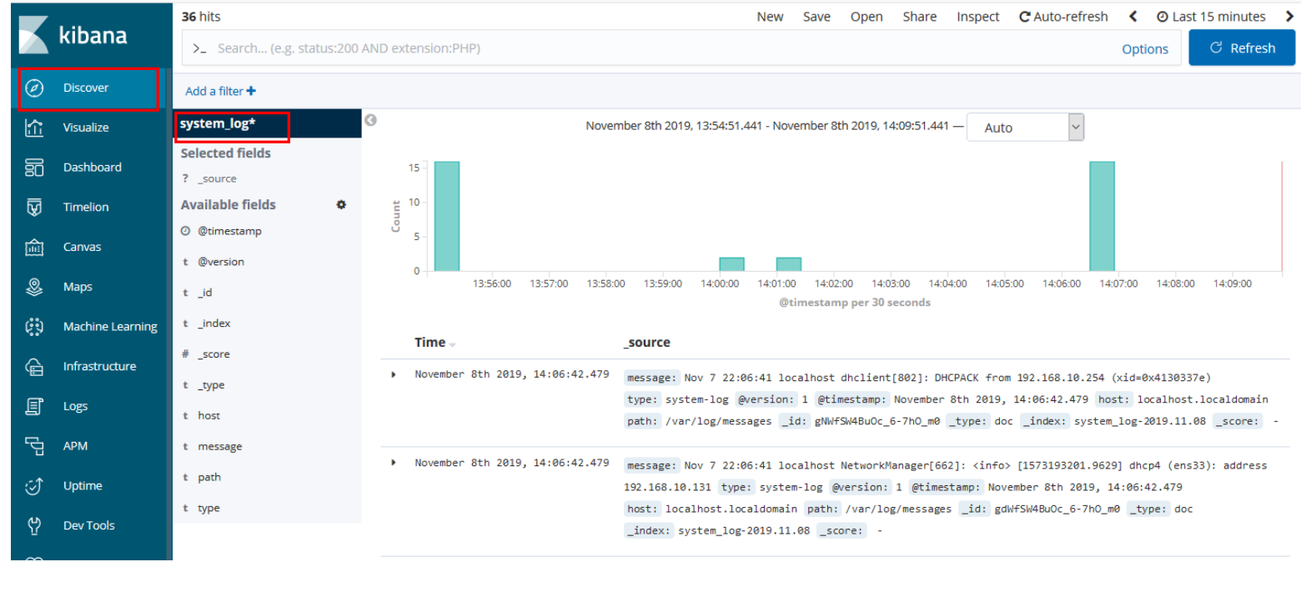Click Inspect in top menu
The image size is (1316, 592).
point(977,16)
